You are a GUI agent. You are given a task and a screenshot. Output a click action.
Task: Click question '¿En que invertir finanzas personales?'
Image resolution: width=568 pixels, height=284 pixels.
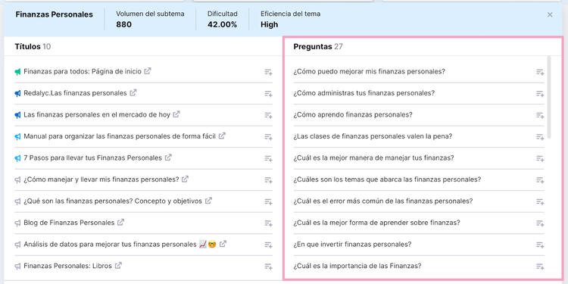coord(352,244)
